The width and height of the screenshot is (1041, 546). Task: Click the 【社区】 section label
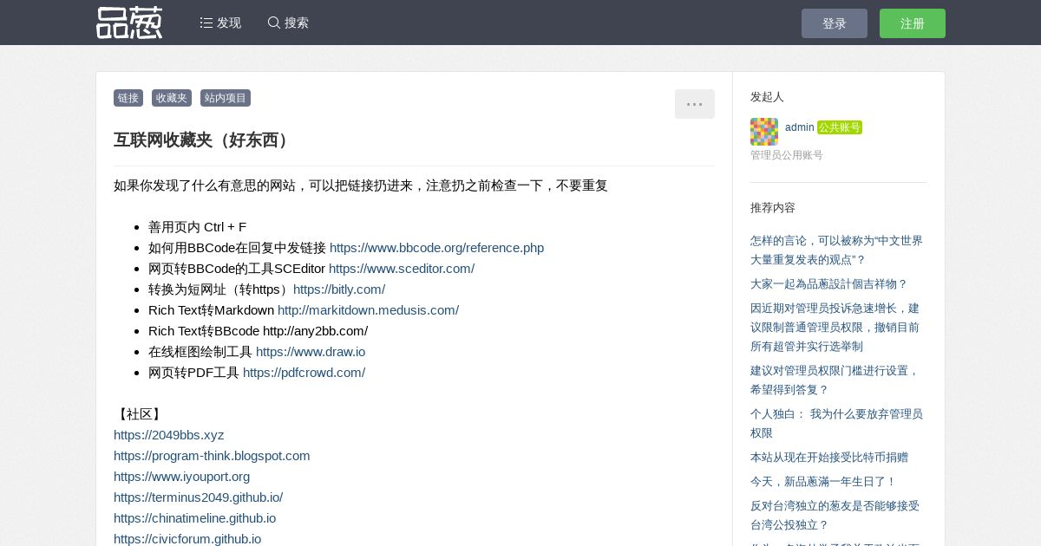[140, 414]
